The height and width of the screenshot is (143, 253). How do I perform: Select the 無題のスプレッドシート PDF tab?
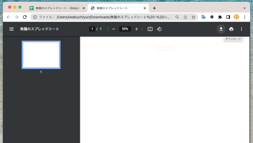pyautogui.click(x=118, y=8)
